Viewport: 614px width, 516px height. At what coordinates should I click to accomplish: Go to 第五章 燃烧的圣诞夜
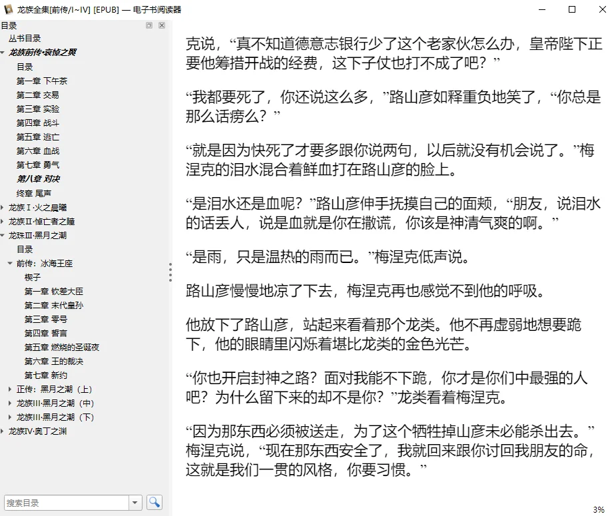[x=62, y=348]
